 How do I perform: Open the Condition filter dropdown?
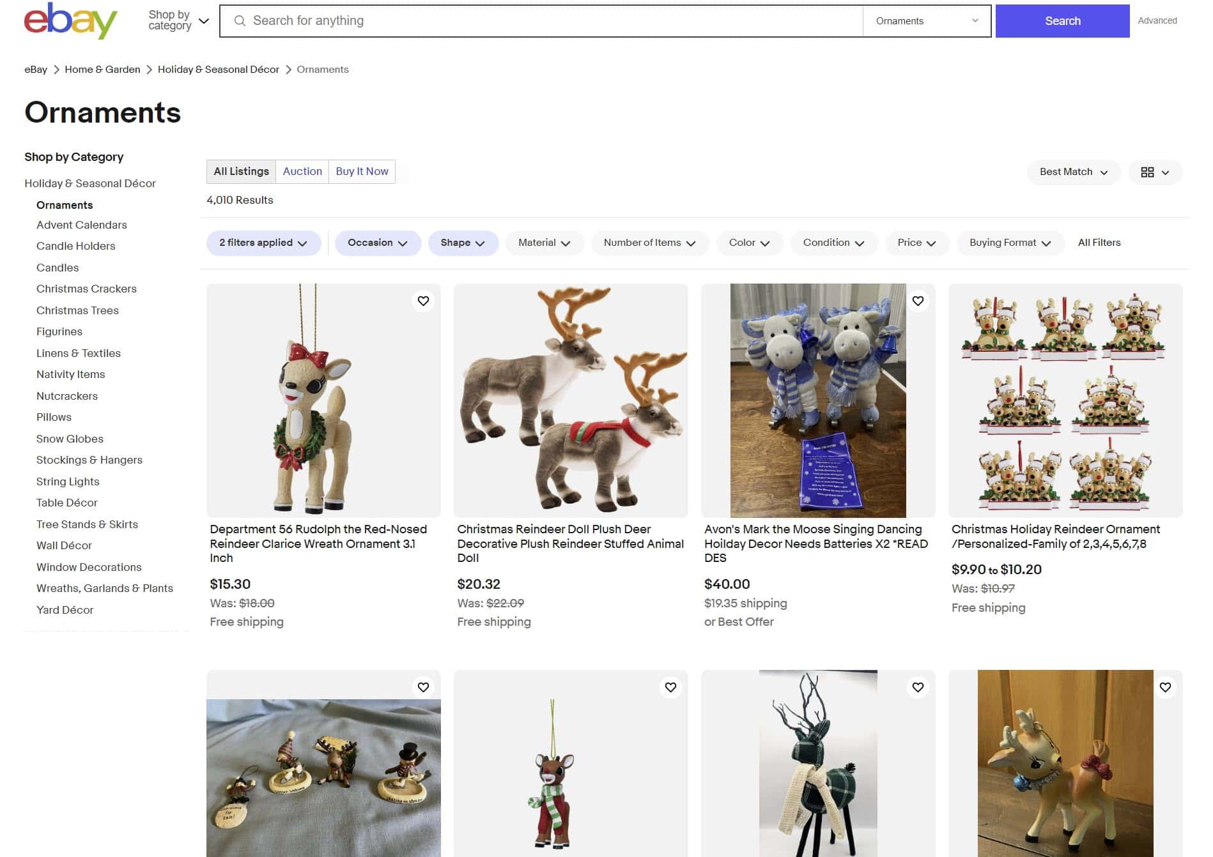tap(834, 243)
